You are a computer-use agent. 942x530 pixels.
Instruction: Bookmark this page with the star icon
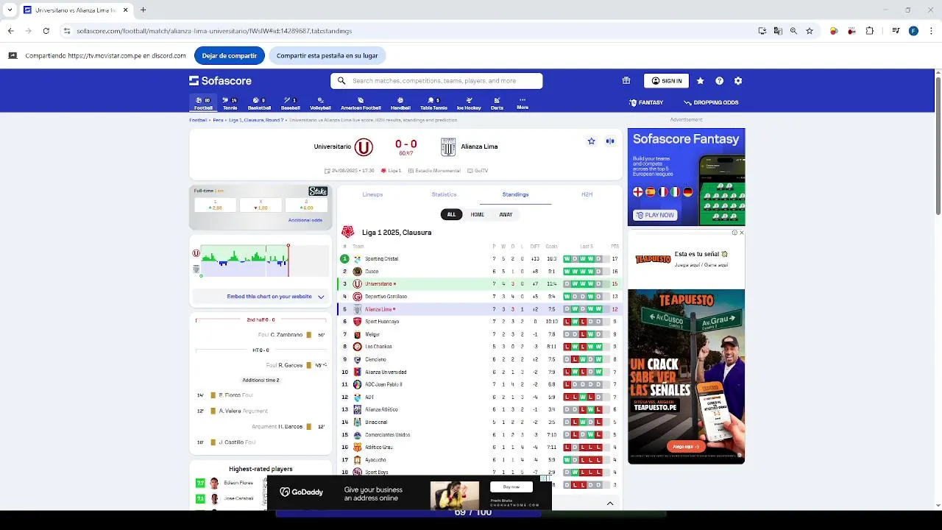(810, 31)
